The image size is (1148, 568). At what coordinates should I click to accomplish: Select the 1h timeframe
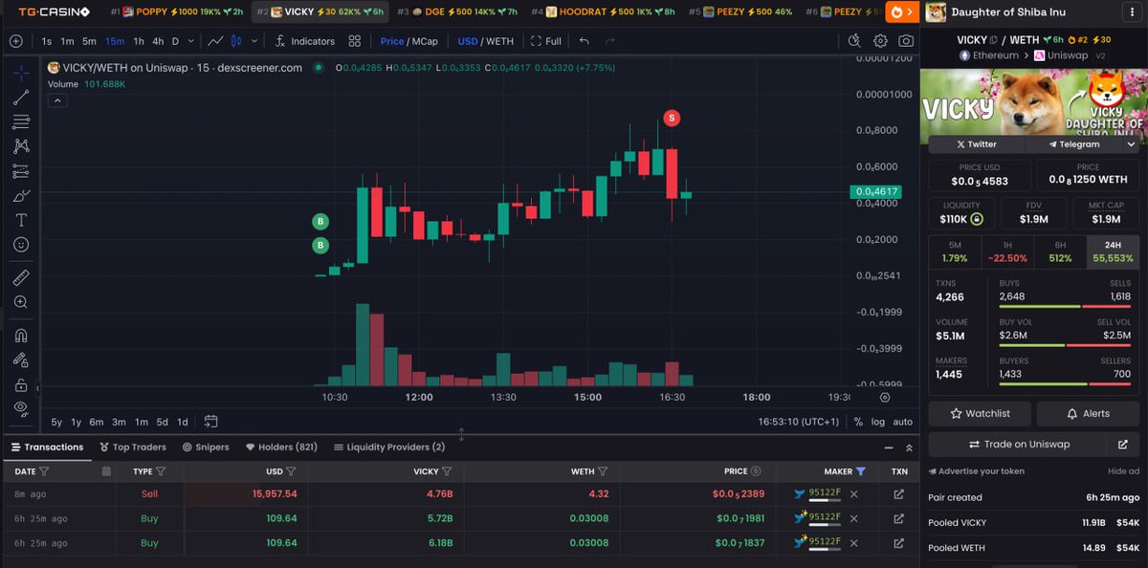tap(139, 41)
